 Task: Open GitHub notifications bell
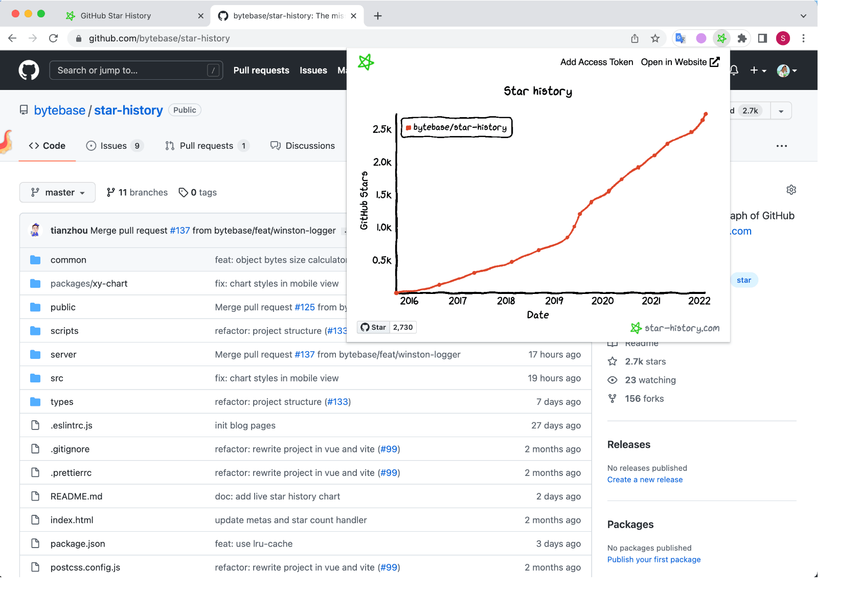pyautogui.click(x=734, y=70)
